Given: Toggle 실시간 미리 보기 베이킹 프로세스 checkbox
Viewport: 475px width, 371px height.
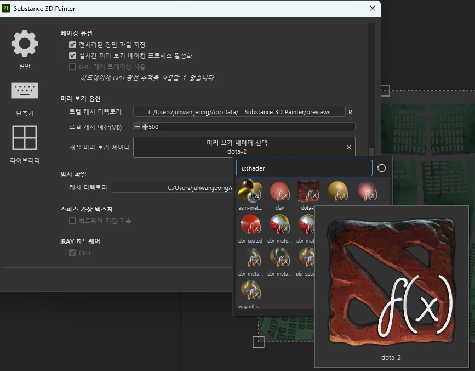Looking at the screenshot, I should coord(72,56).
